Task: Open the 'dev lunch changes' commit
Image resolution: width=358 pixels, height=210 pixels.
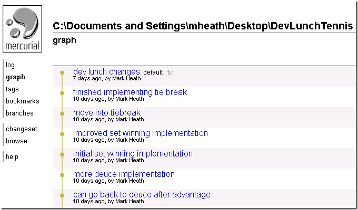Action: tap(106, 72)
